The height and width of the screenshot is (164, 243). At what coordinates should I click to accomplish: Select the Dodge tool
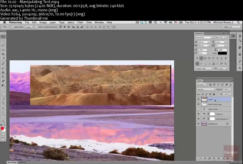[3, 94]
